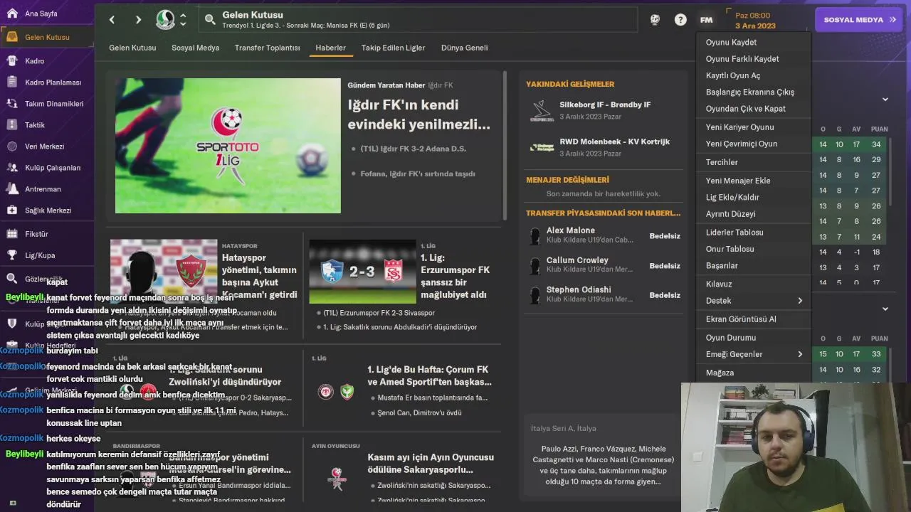Select Kayıtlı Oyun Aç menu entry
The image size is (911, 512).
click(753, 75)
